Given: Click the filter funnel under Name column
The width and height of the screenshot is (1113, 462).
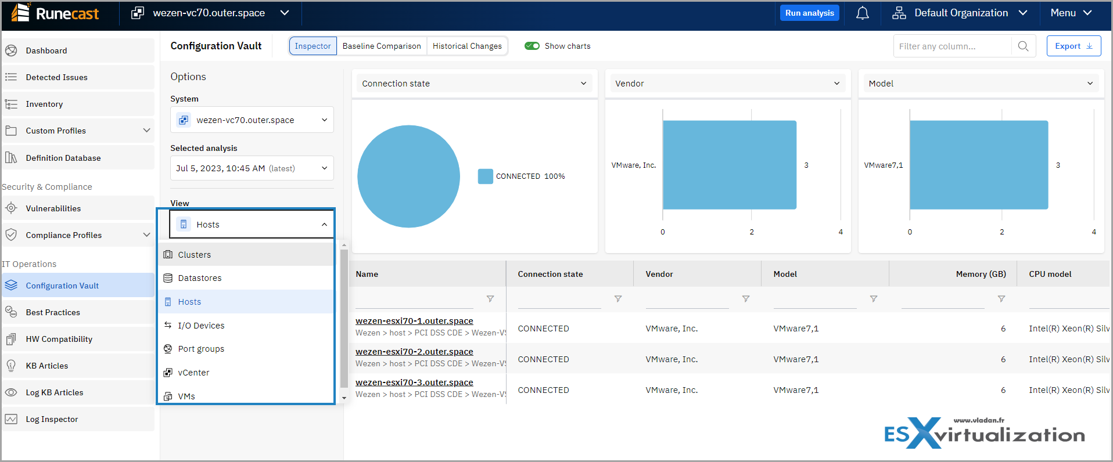Looking at the screenshot, I should [x=490, y=299].
